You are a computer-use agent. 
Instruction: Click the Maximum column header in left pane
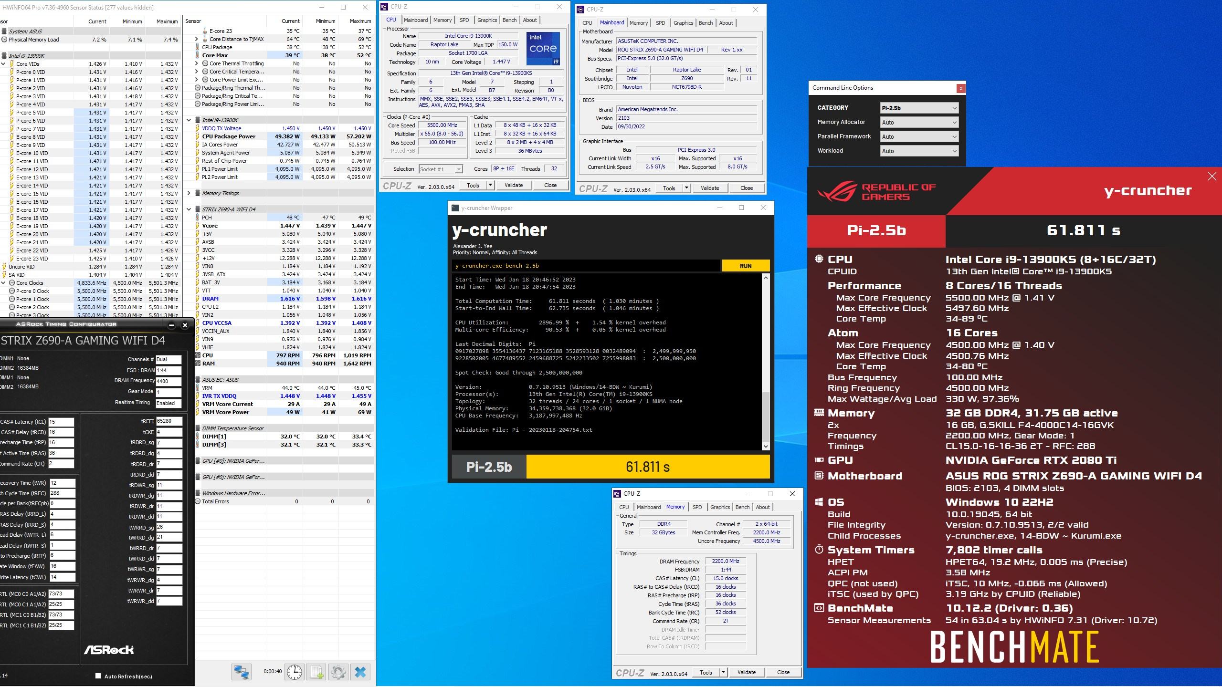[x=167, y=21]
